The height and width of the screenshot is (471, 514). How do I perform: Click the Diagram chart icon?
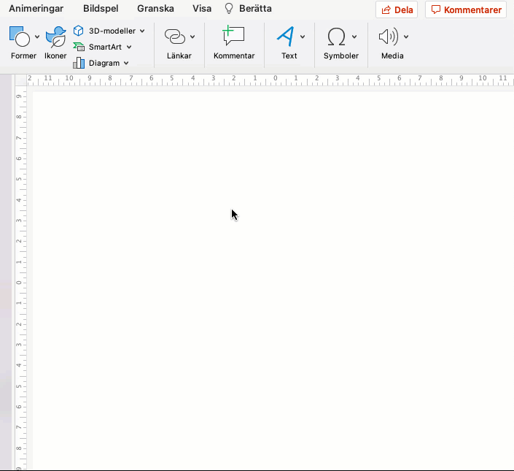click(79, 63)
